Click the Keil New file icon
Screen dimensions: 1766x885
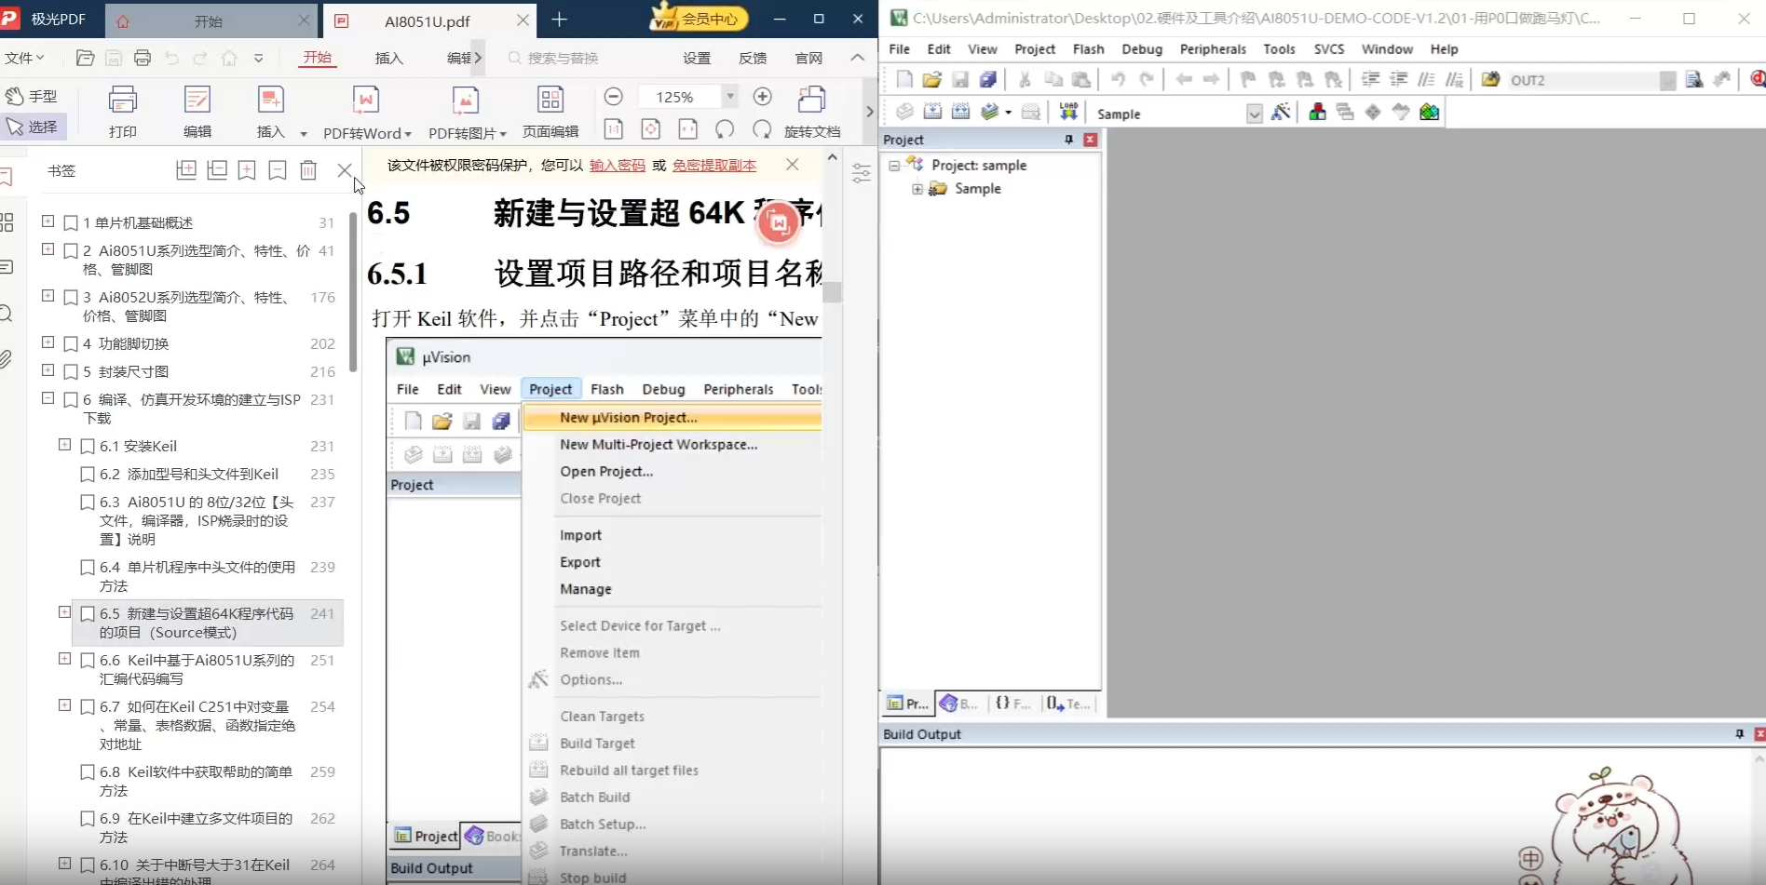click(x=904, y=80)
